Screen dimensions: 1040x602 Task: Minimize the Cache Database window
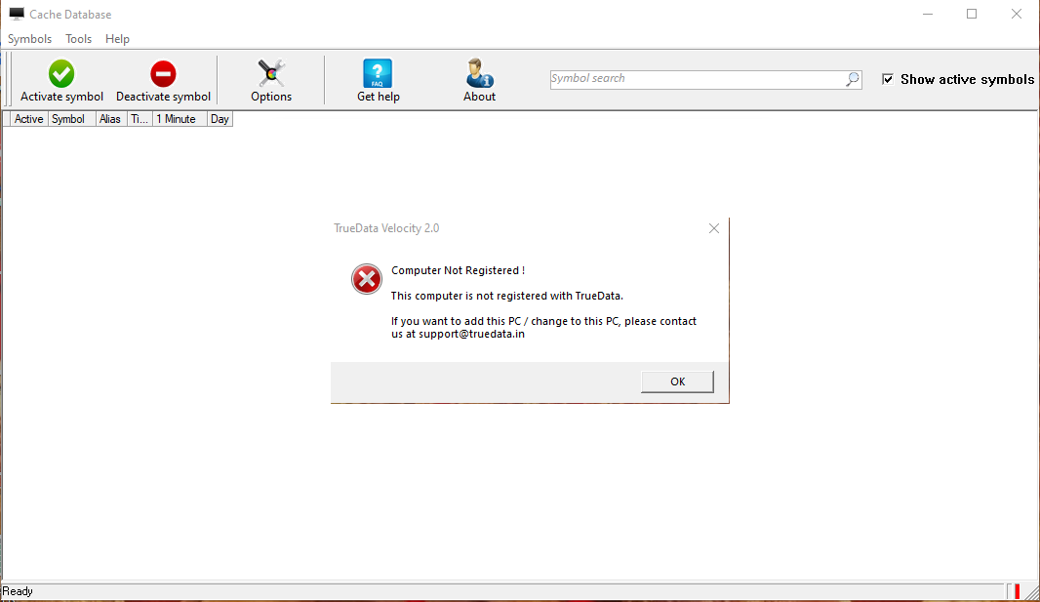[x=928, y=14]
